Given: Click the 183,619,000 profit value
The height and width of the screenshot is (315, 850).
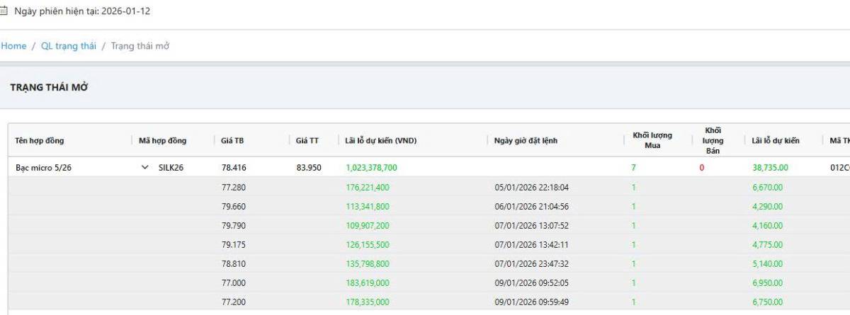Looking at the screenshot, I should (368, 283).
